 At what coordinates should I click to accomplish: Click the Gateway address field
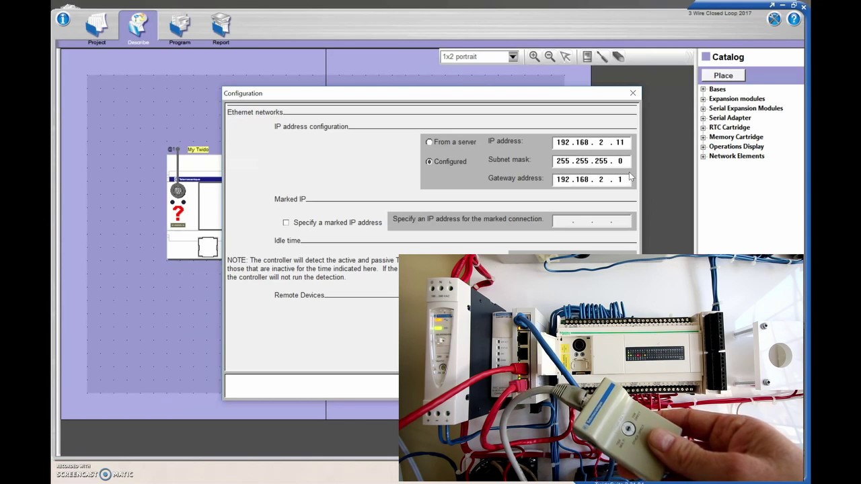[x=591, y=179]
